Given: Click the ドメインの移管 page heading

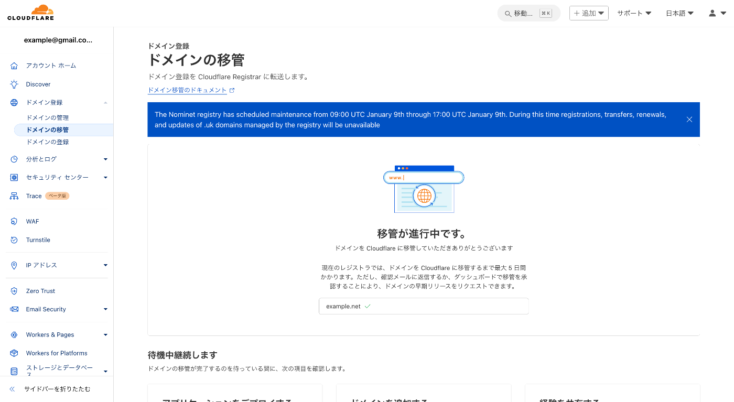Looking at the screenshot, I should (196, 60).
